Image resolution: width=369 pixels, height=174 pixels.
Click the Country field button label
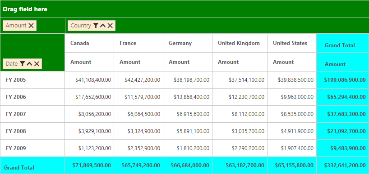[x=81, y=26]
